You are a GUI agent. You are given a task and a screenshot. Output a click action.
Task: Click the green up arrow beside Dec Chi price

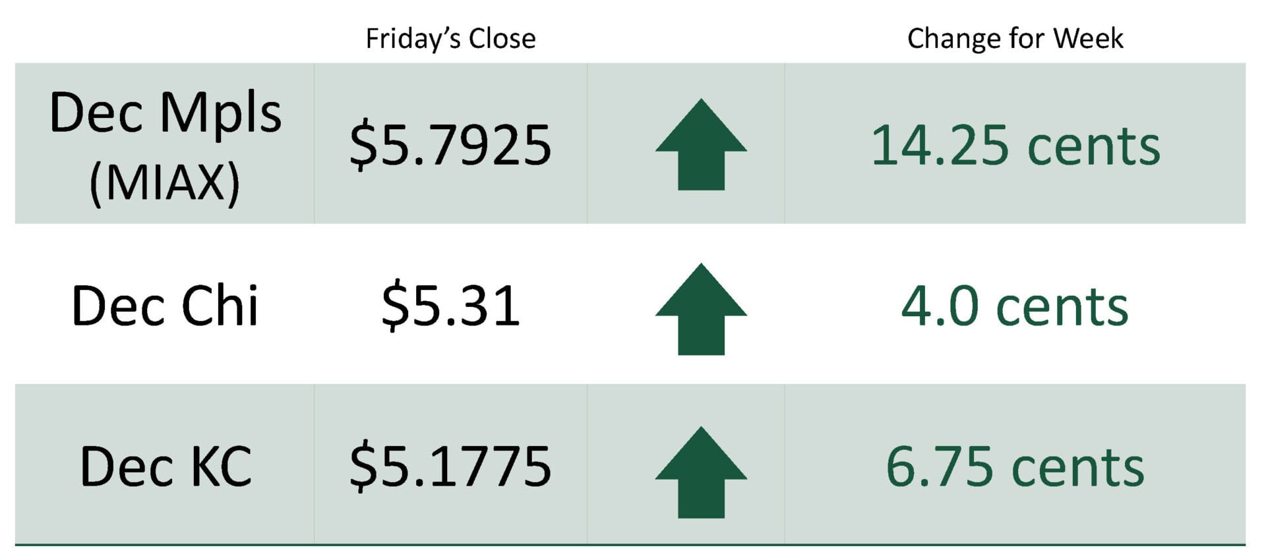tap(701, 310)
